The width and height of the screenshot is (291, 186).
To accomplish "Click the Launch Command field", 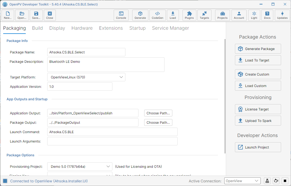I will coord(112,132).
